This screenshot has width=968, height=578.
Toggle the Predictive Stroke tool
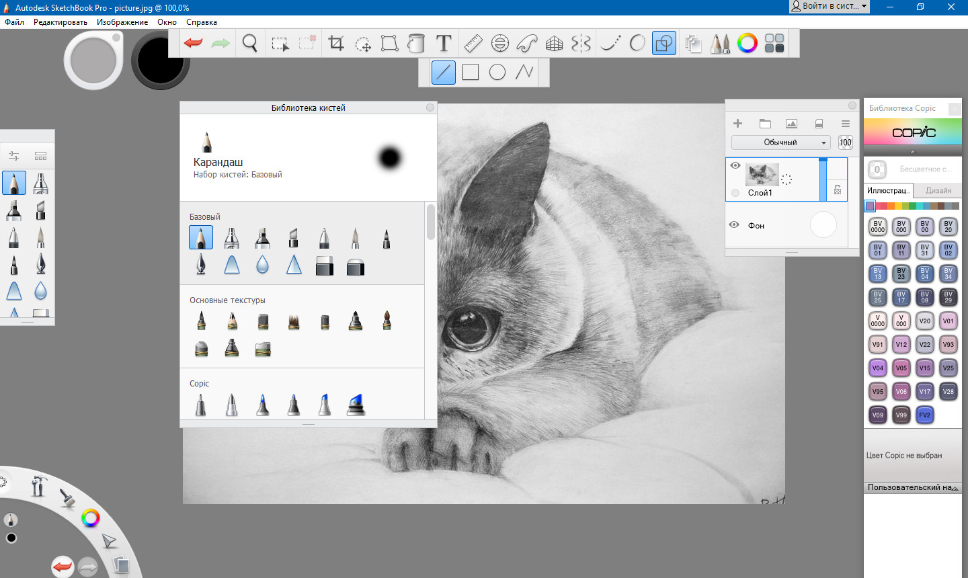pyautogui.click(x=637, y=44)
